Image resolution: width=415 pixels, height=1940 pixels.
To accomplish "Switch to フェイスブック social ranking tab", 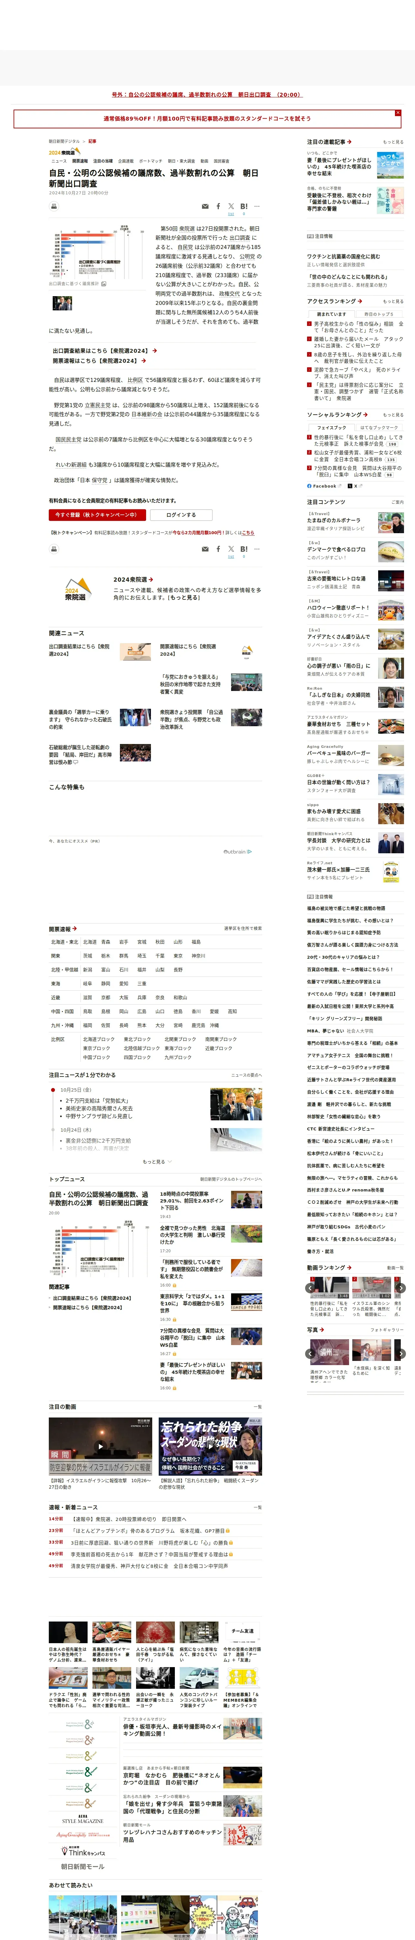I will coord(331,428).
